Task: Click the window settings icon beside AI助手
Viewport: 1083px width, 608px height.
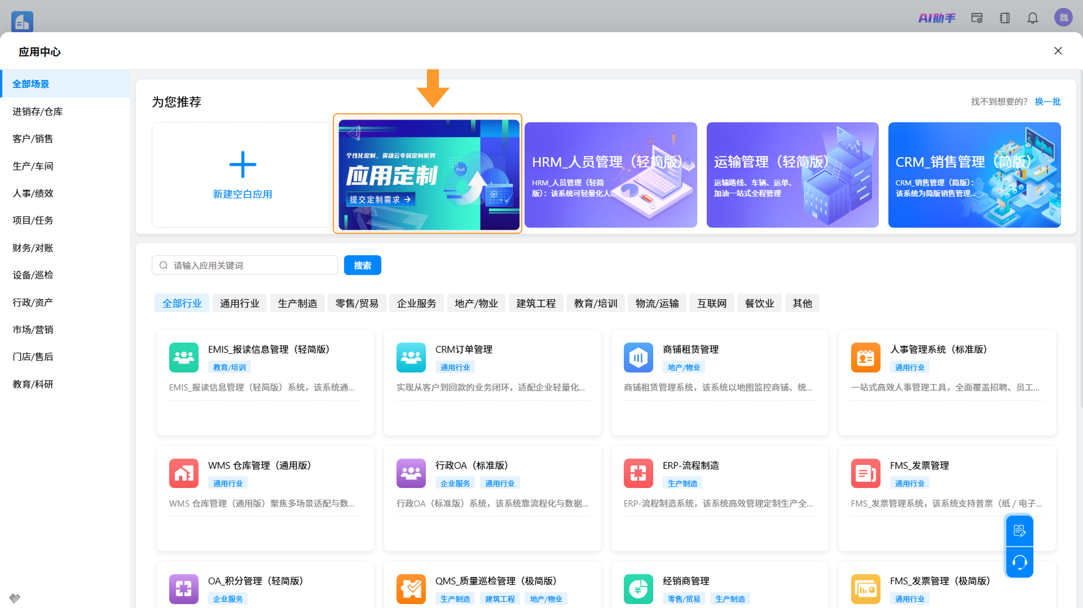Action: tap(977, 18)
